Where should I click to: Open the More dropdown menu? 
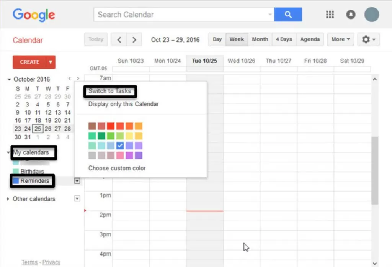click(x=340, y=39)
